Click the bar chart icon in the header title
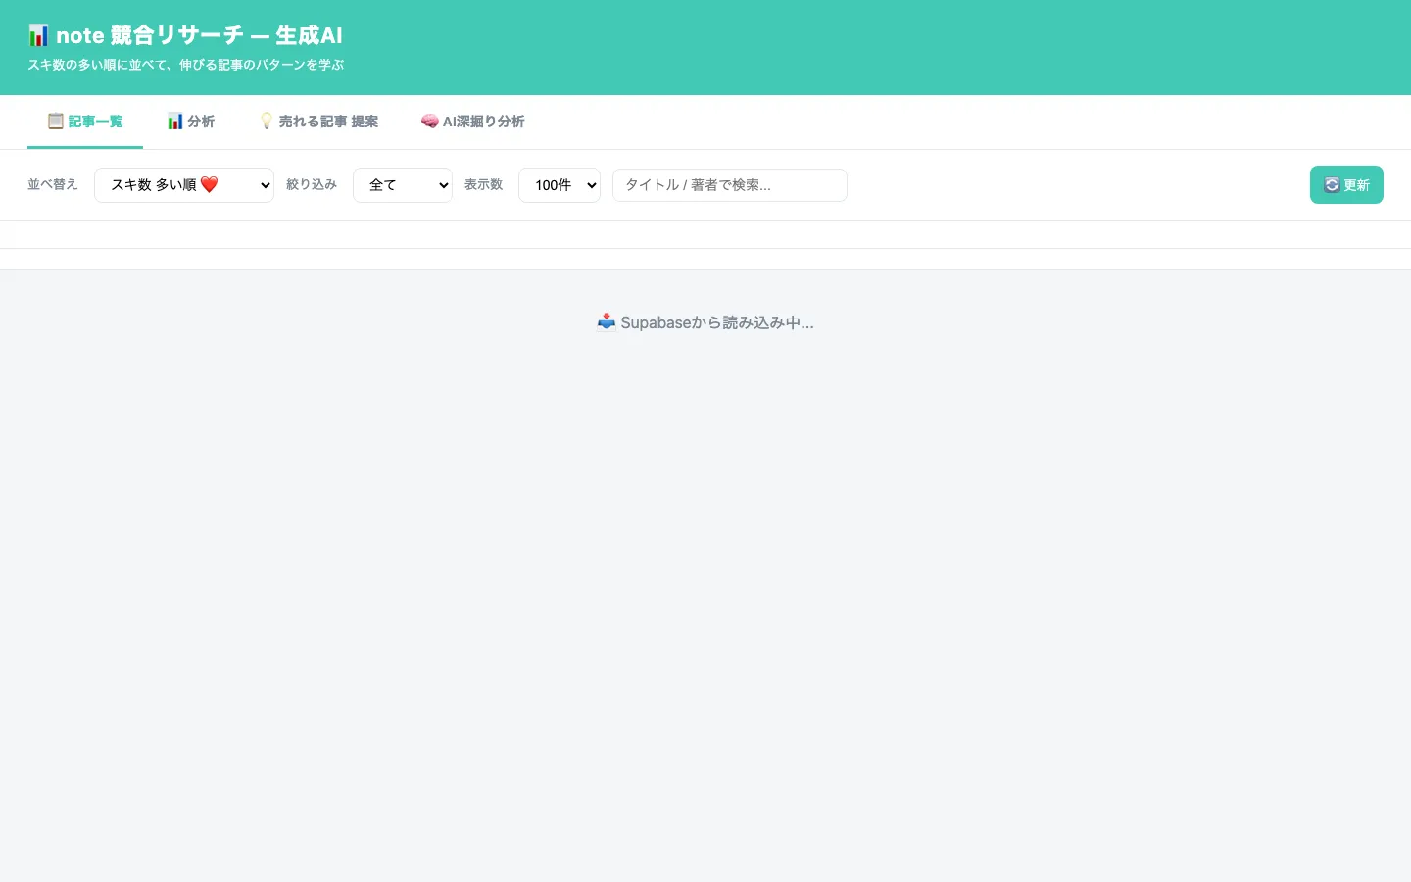This screenshot has width=1411, height=882. point(38,35)
